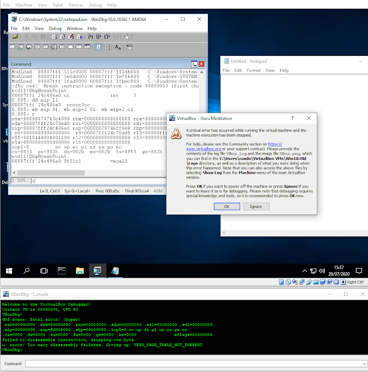Screen dimensions: 368x372
Task: Open Notepad Edit menu
Action: click(238, 70)
